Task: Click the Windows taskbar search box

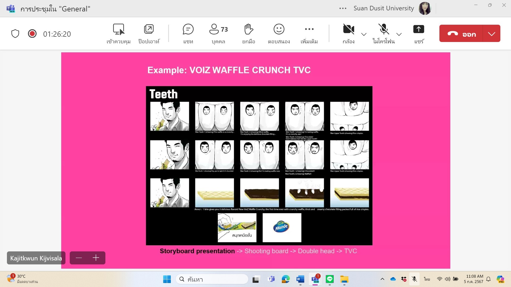Action: 212,279
